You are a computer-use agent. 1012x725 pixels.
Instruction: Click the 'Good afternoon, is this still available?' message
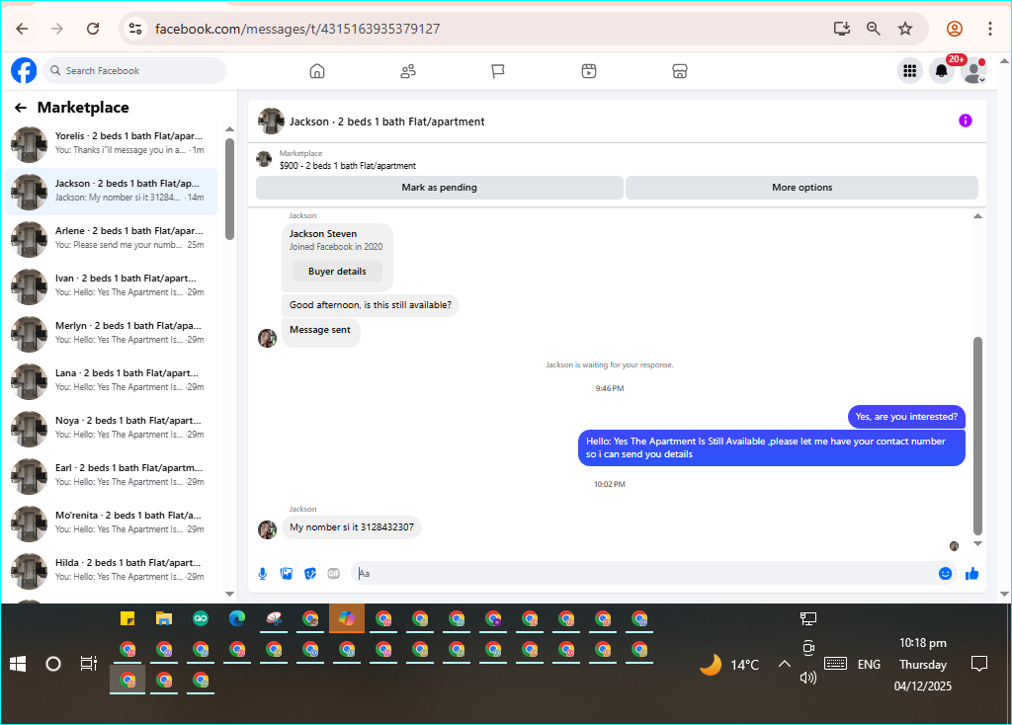tap(371, 305)
